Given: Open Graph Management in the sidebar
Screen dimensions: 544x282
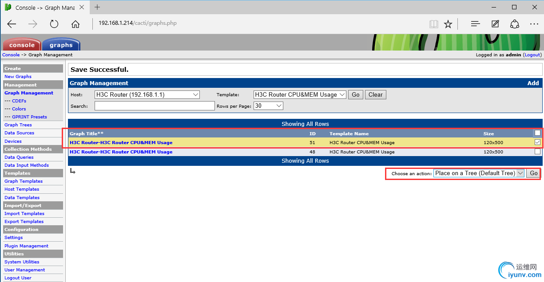Looking at the screenshot, I should click(x=29, y=93).
